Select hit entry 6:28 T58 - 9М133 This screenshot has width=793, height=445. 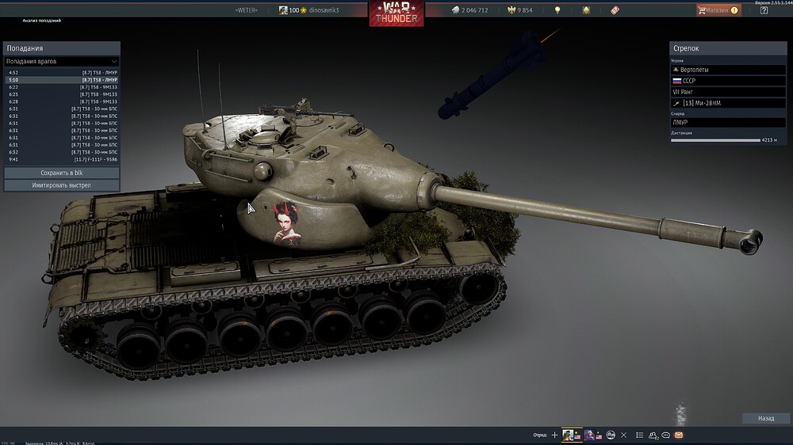62,101
